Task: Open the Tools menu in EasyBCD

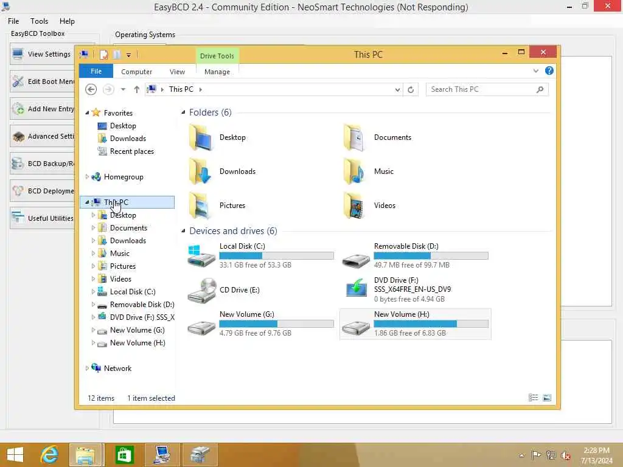Action: [39, 21]
